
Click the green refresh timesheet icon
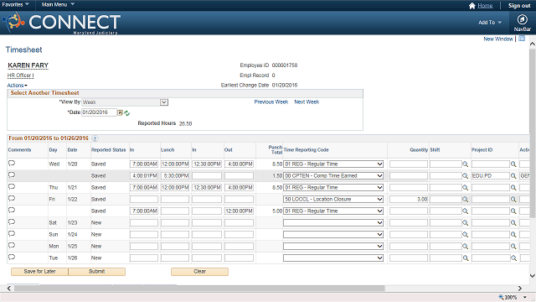click(127, 113)
